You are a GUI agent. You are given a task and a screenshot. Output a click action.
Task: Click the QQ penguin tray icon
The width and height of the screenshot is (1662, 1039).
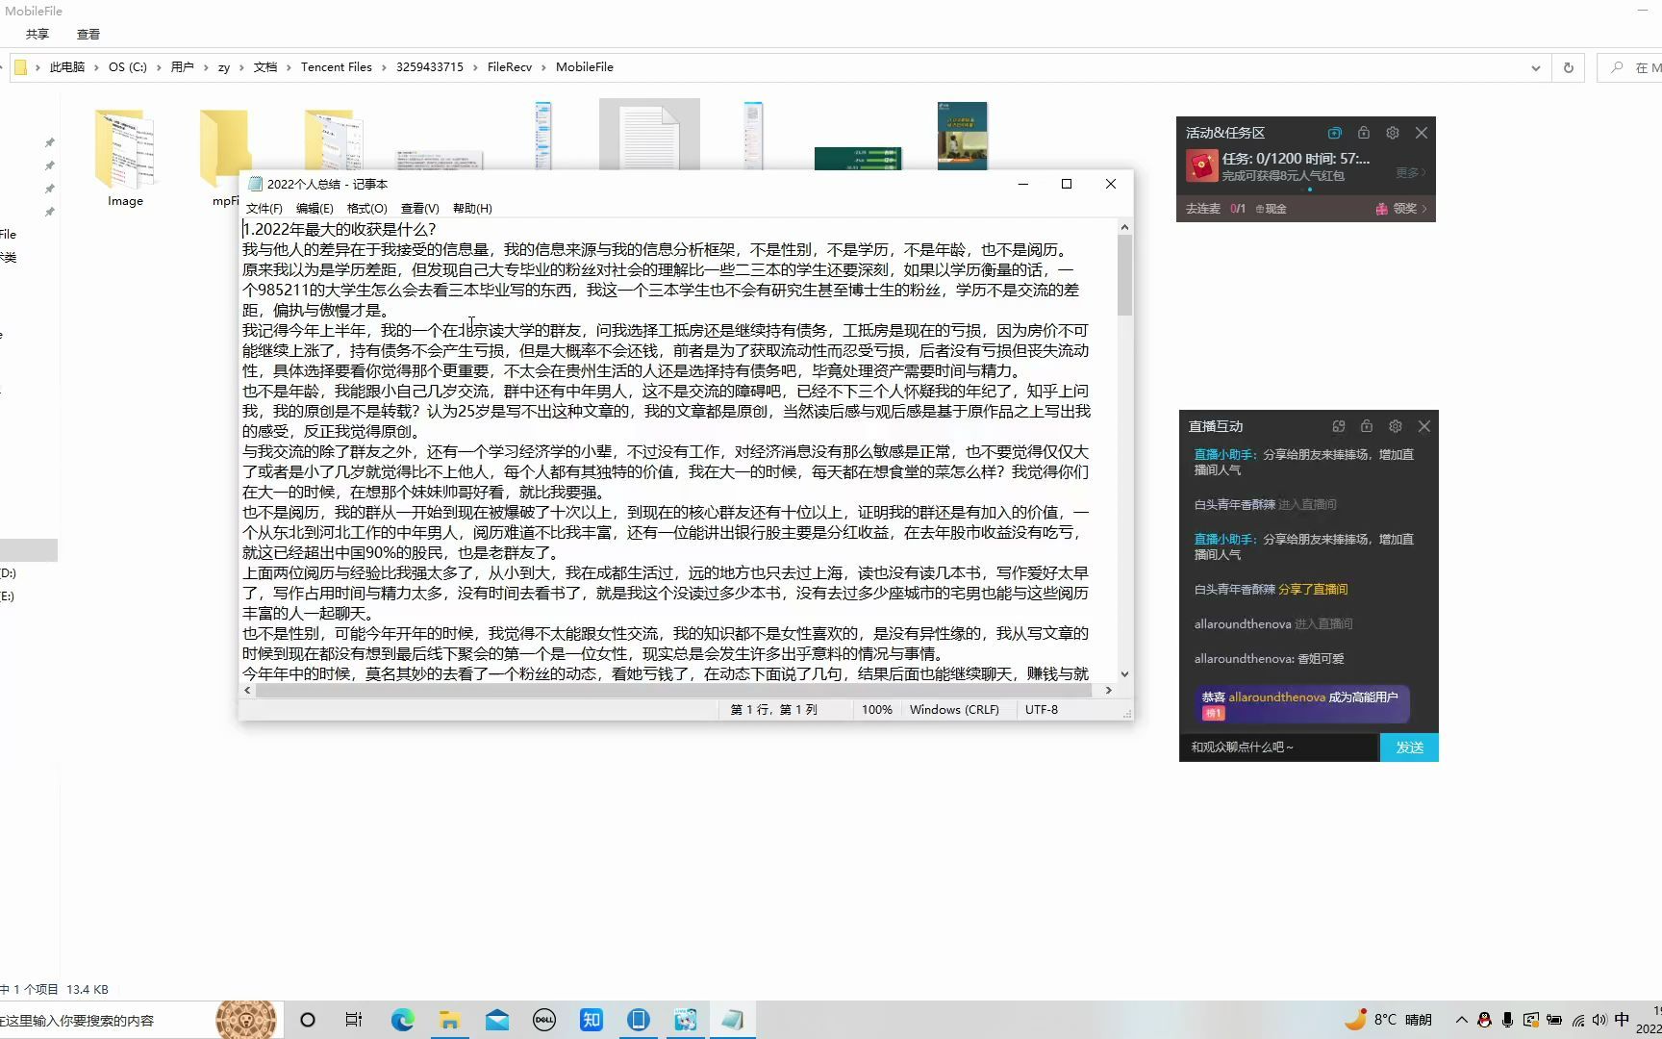tap(1484, 1020)
